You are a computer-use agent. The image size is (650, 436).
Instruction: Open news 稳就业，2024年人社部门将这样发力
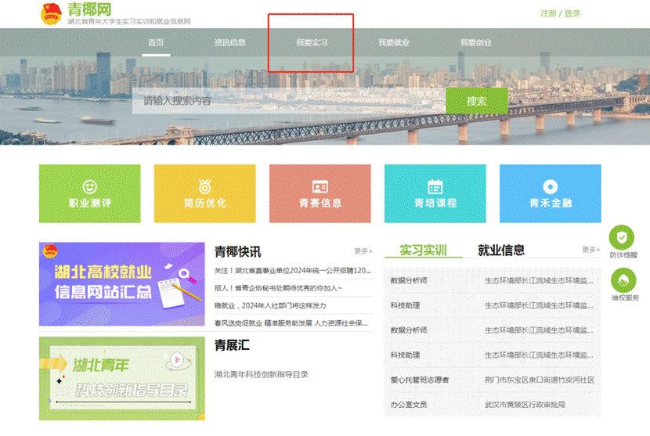click(x=270, y=305)
